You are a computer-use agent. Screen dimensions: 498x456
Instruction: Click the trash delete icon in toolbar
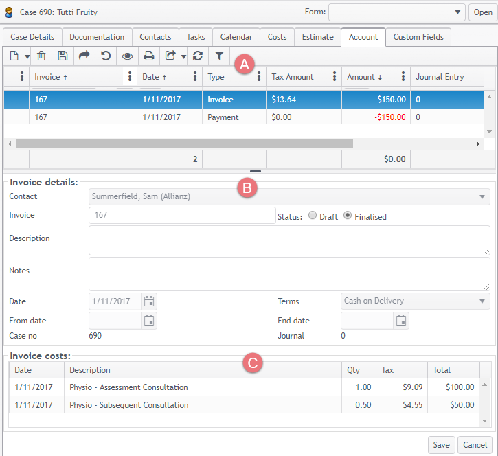pyautogui.click(x=41, y=56)
